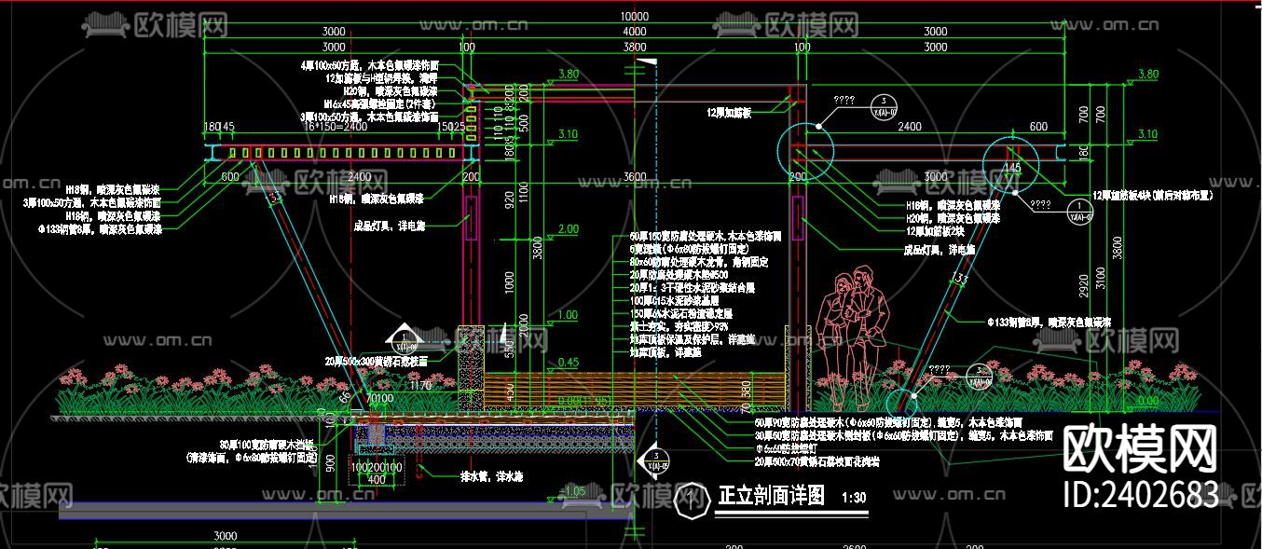Toggle the magenta column outline on the left post
Viewport: 1262px width, 549px height.
point(471,219)
